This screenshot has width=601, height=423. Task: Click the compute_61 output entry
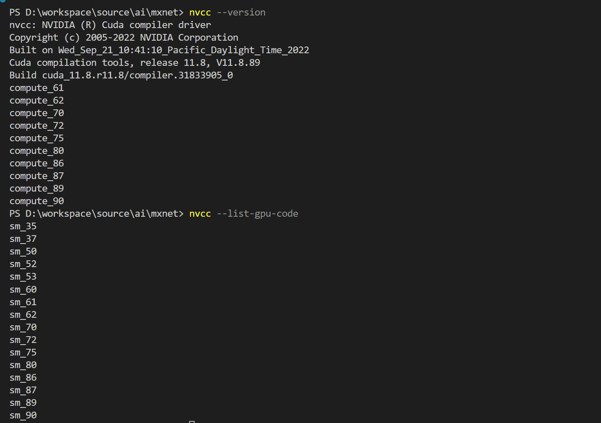[37, 88]
